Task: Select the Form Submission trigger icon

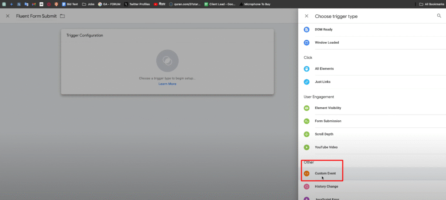Action: click(x=306, y=121)
